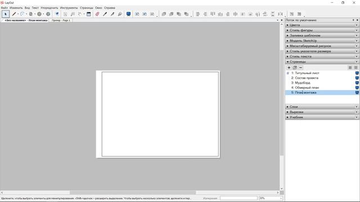Toggle presentation for page 3 Мудборд

tap(357, 82)
